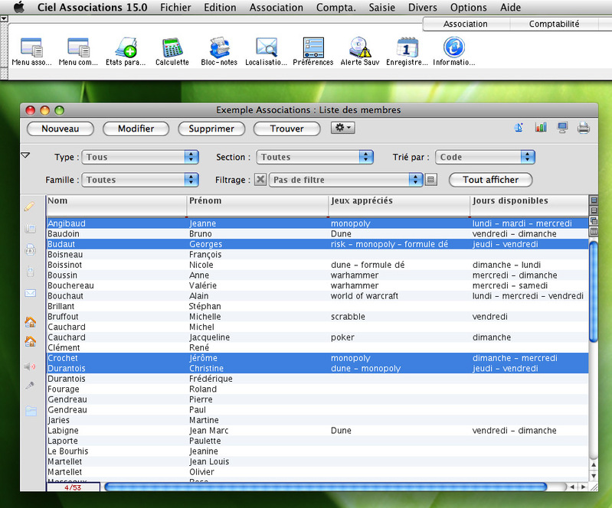
Task: Click the folder icon in sidebar
Action: pos(31,411)
